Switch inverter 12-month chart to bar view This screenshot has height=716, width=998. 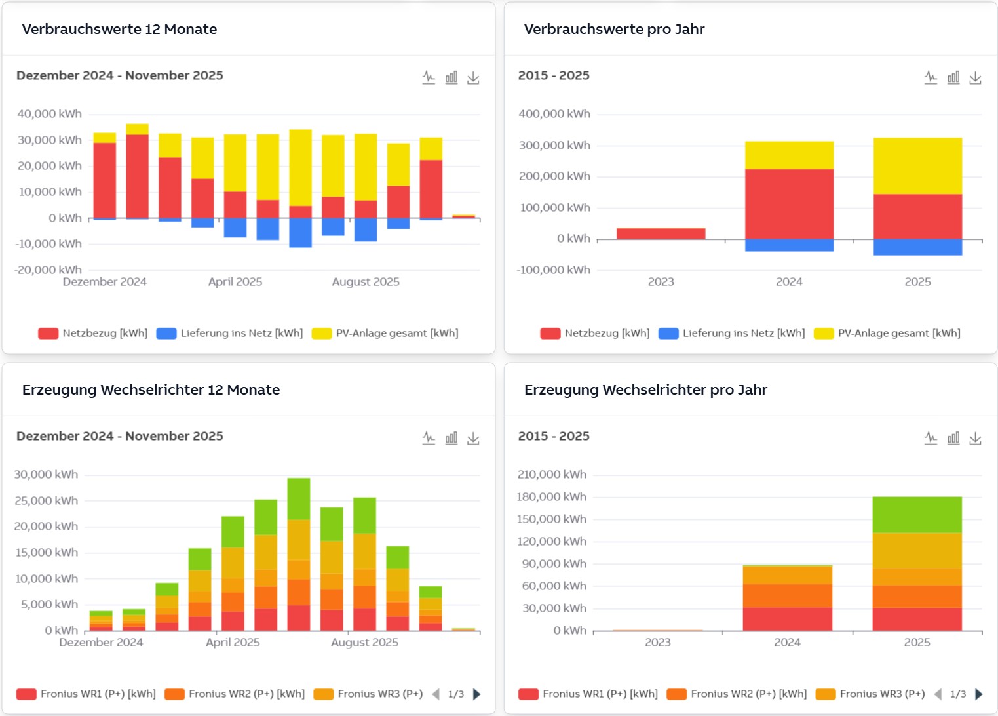tap(451, 438)
